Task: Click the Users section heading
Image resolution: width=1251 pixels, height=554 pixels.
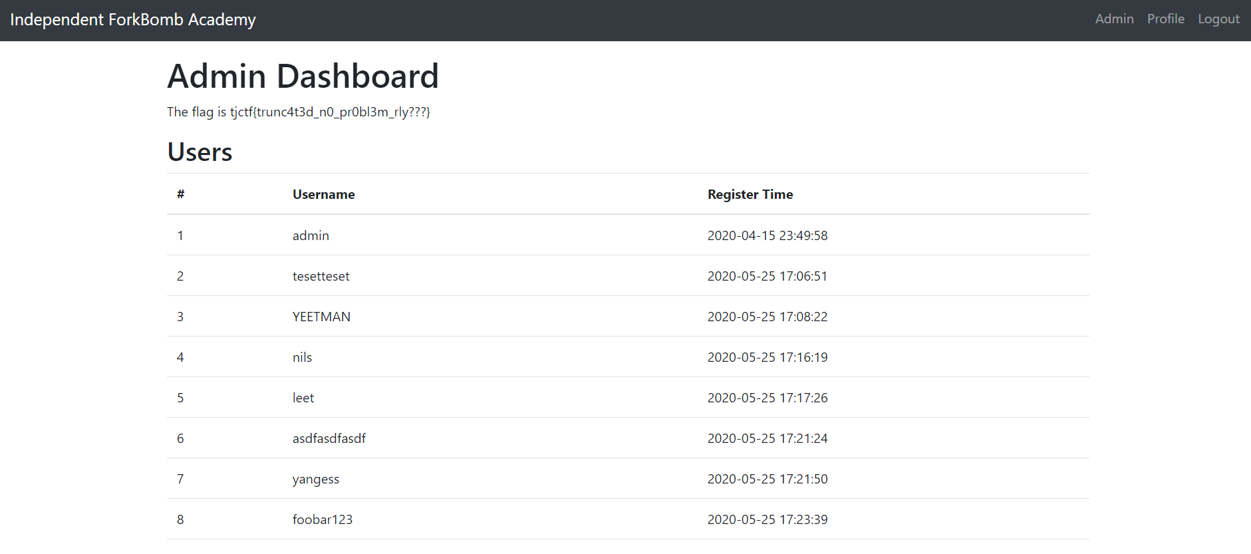Action: tap(200, 152)
